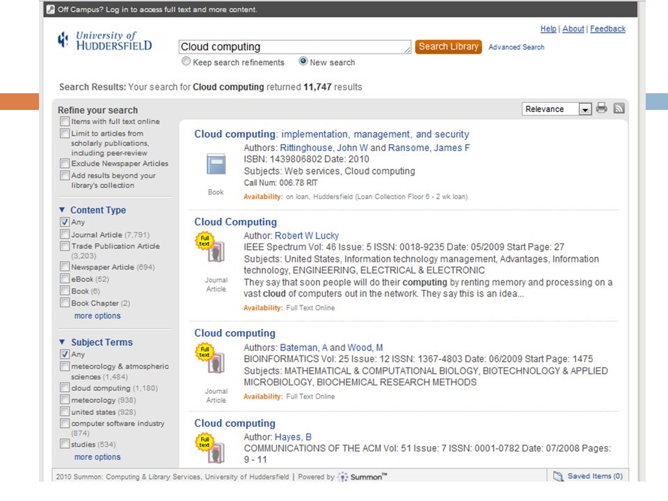Click full text icon for Bateman and Wood article

click(210, 358)
